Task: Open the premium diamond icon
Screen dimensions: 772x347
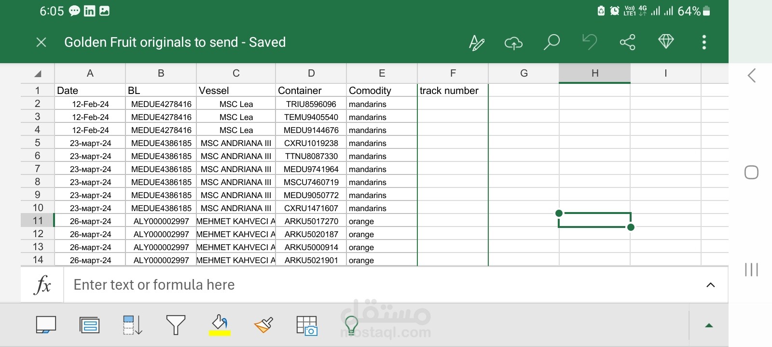Action: (666, 41)
